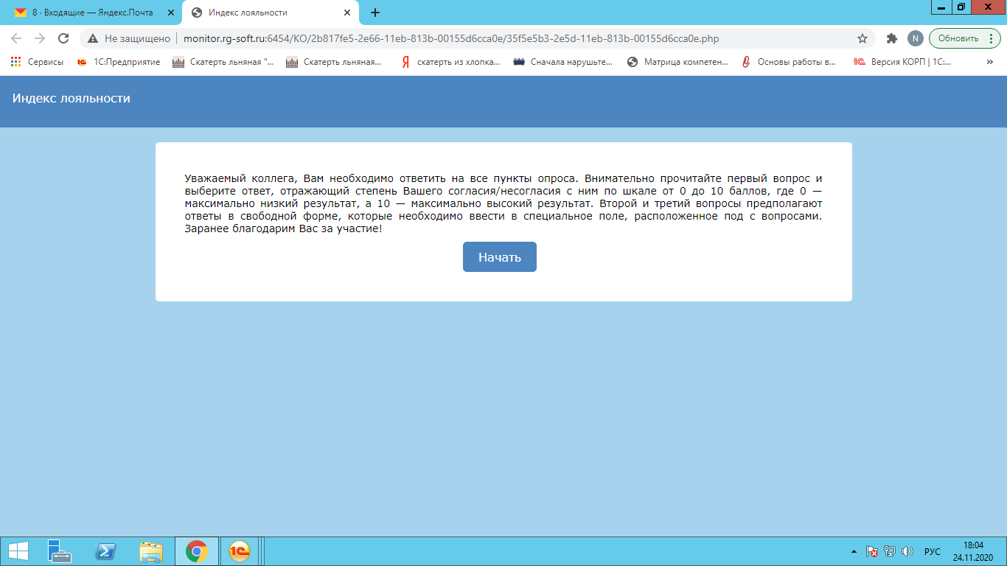Open a new browser tab

(x=375, y=13)
